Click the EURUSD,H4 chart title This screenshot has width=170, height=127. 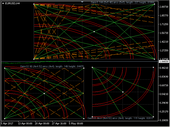(x=12, y=3)
